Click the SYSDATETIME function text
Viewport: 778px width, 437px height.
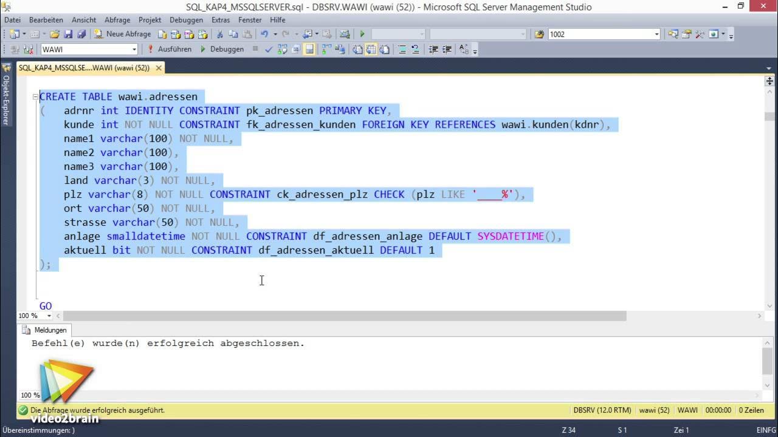pyautogui.click(x=511, y=236)
